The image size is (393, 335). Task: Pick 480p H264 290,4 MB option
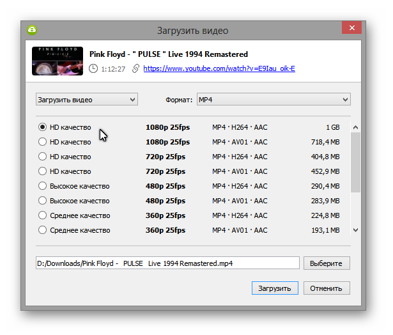[42, 186]
